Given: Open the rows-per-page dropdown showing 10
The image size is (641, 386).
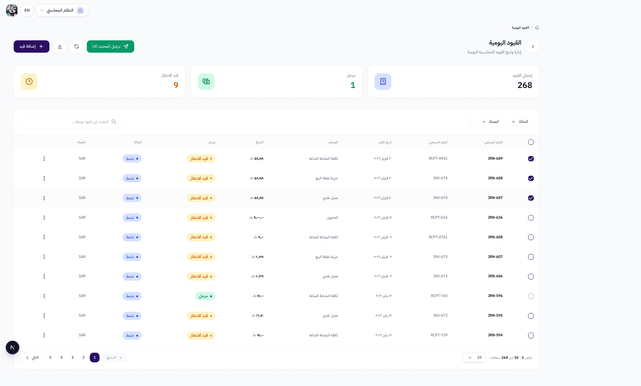Looking at the screenshot, I should pos(474,357).
